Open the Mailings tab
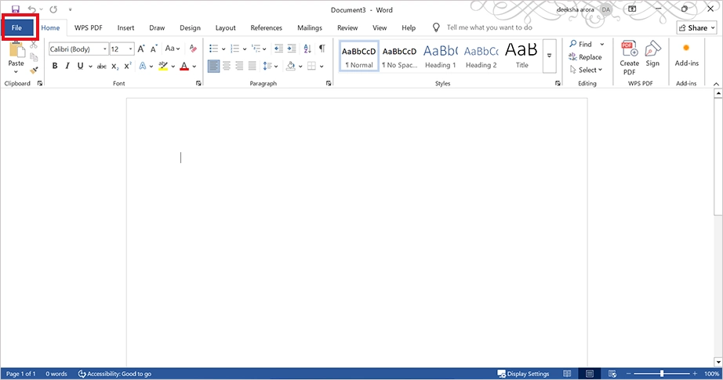The width and height of the screenshot is (723, 380). tap(310, 27)
